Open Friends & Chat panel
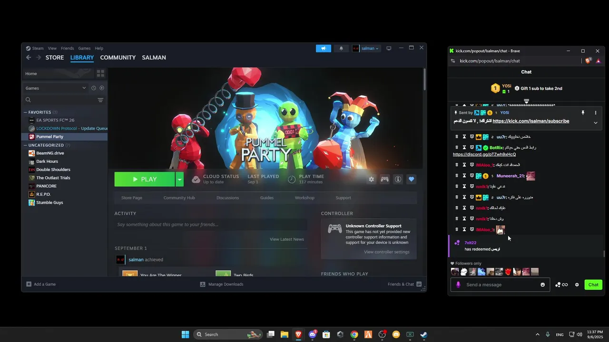The width and height of the screenshot is (609, 342). point(405,284)
